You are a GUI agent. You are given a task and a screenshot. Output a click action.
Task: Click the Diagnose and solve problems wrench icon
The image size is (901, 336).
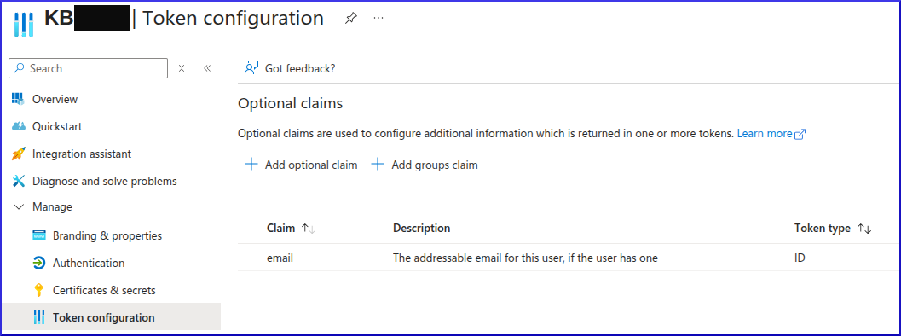[19, 182]
